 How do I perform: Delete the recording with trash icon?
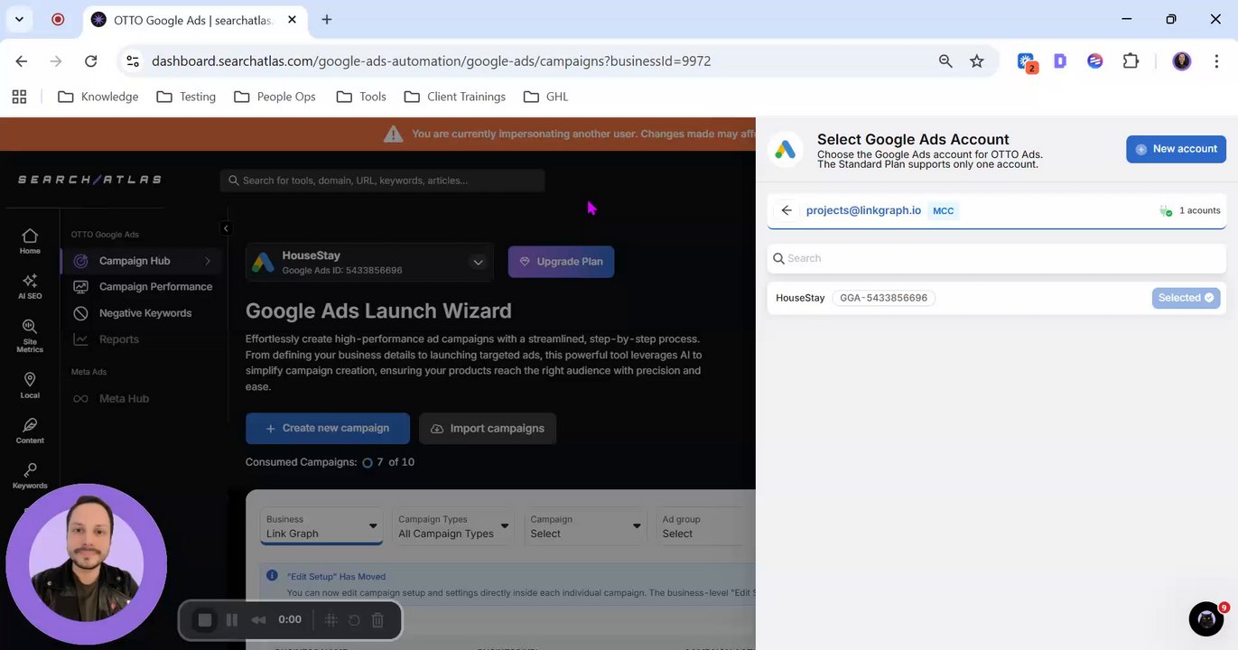point(377,620)
